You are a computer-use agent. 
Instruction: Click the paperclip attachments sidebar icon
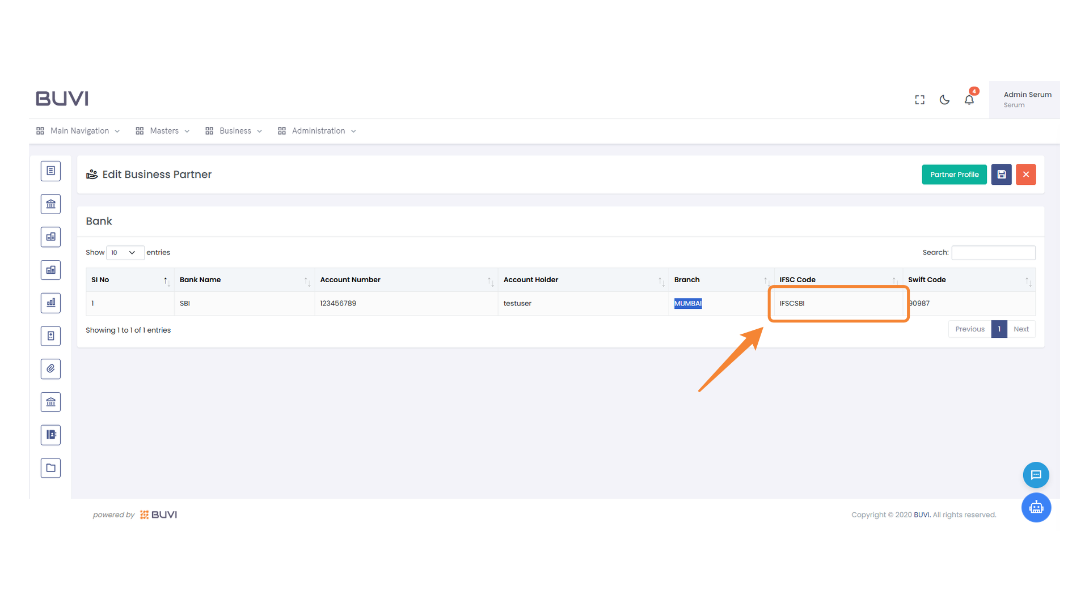click(x=50, y=369)
